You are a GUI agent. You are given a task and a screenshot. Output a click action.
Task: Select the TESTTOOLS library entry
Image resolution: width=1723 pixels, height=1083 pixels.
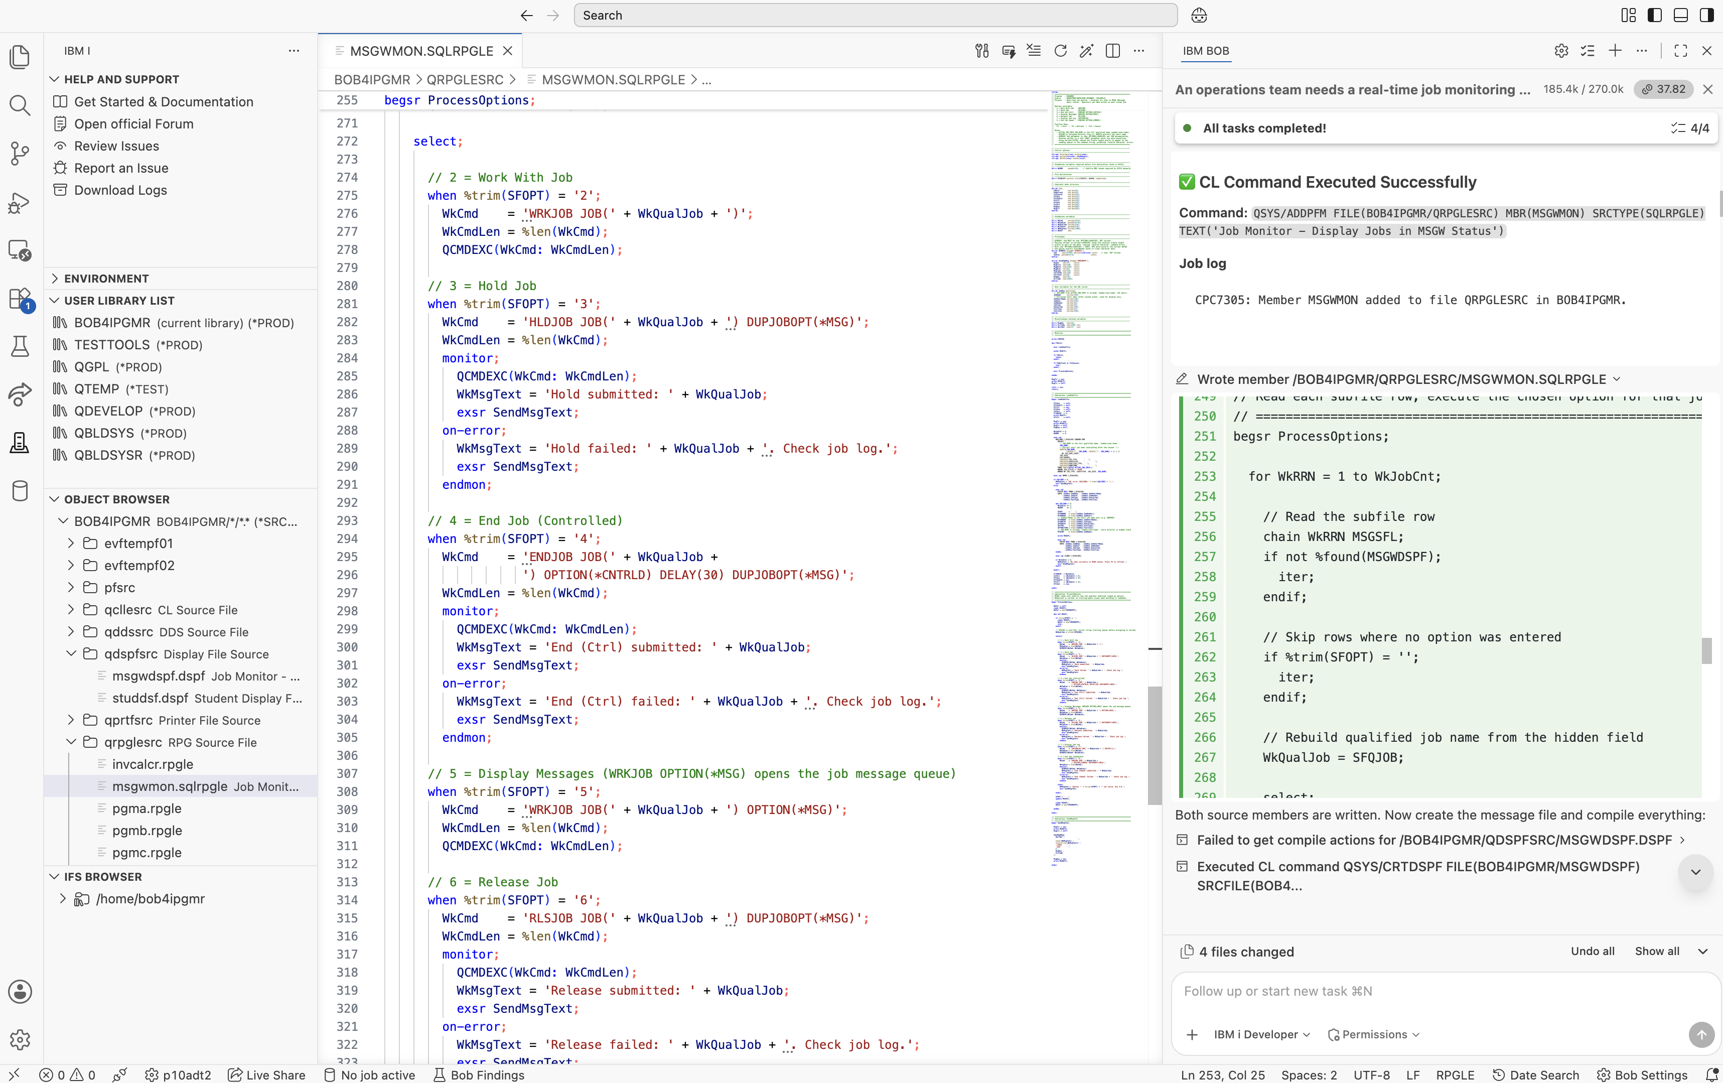coord(138,344)
